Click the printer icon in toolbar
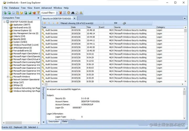Viewport: 189px width, 131px height. [x=81, y=13]
